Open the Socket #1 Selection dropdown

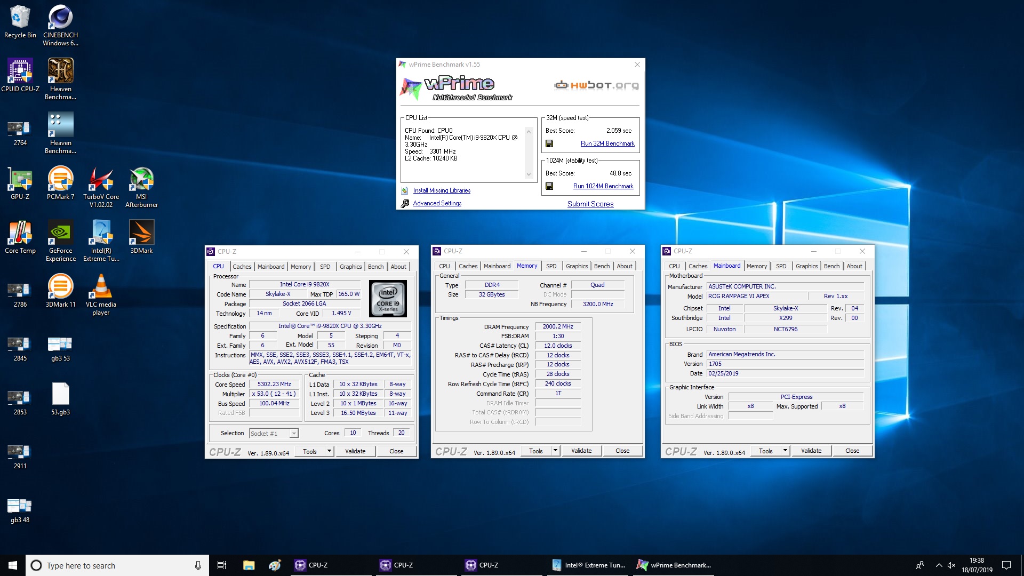click(x=274, y=434)
